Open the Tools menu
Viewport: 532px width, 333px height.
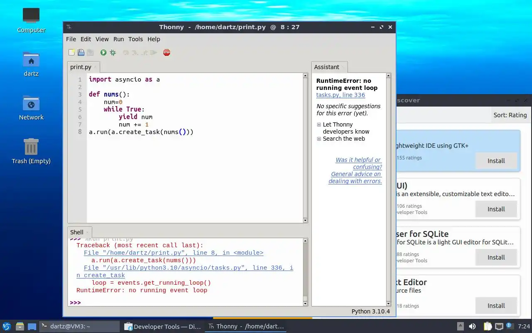[135, 39]
